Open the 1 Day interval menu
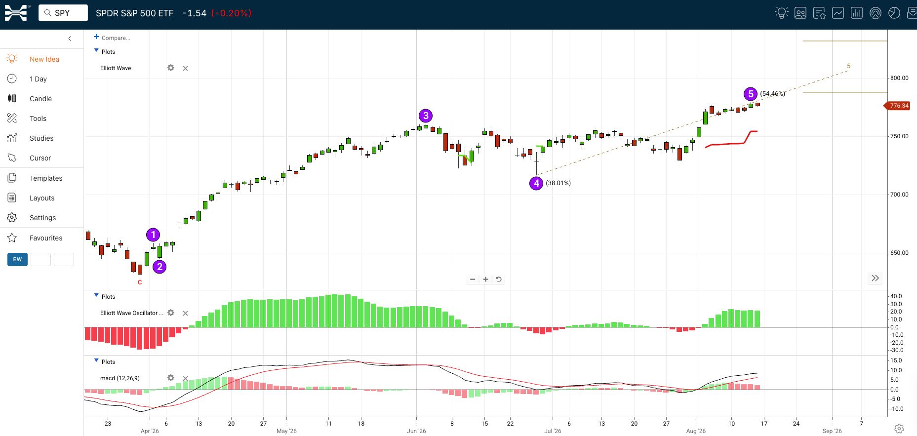 38,79
